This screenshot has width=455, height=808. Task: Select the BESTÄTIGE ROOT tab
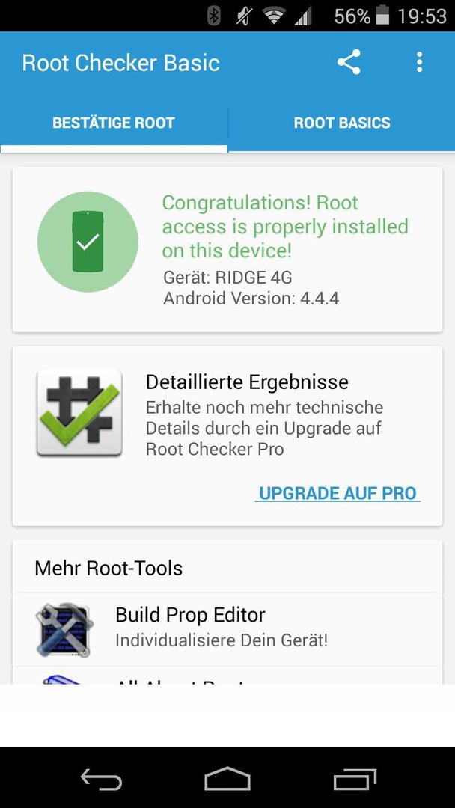(x=114, y=123)
